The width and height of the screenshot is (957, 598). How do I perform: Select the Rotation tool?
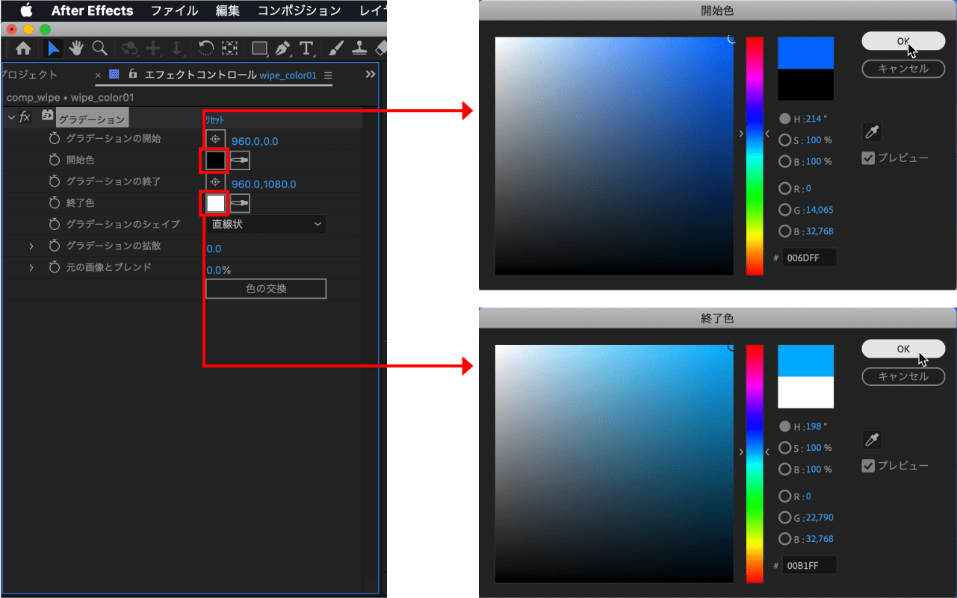tap(206, 49)
